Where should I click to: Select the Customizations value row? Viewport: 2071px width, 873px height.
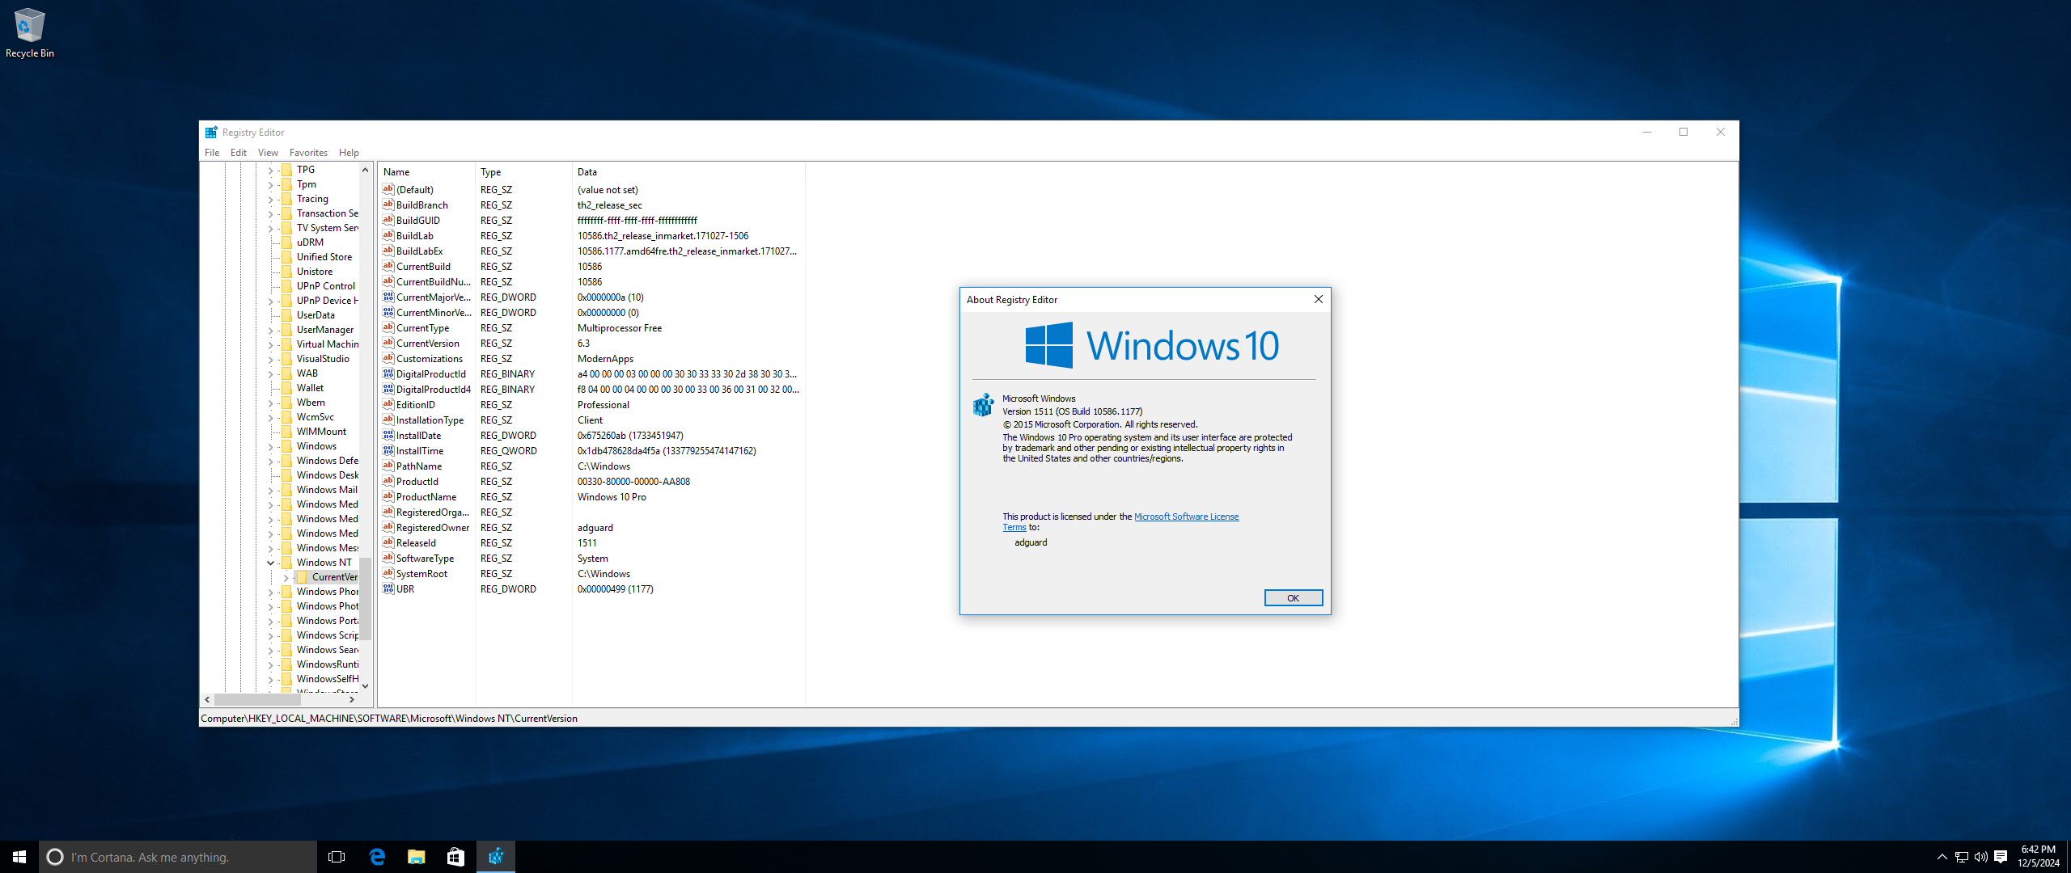coord(591,358)
